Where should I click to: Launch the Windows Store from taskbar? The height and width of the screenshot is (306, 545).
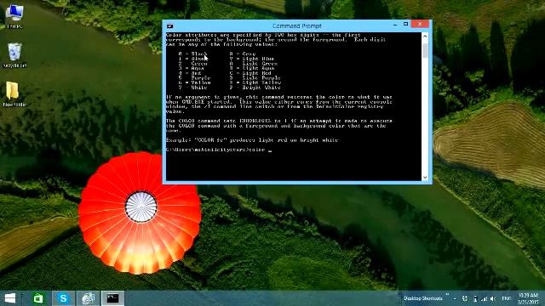(x=38, y=298)
